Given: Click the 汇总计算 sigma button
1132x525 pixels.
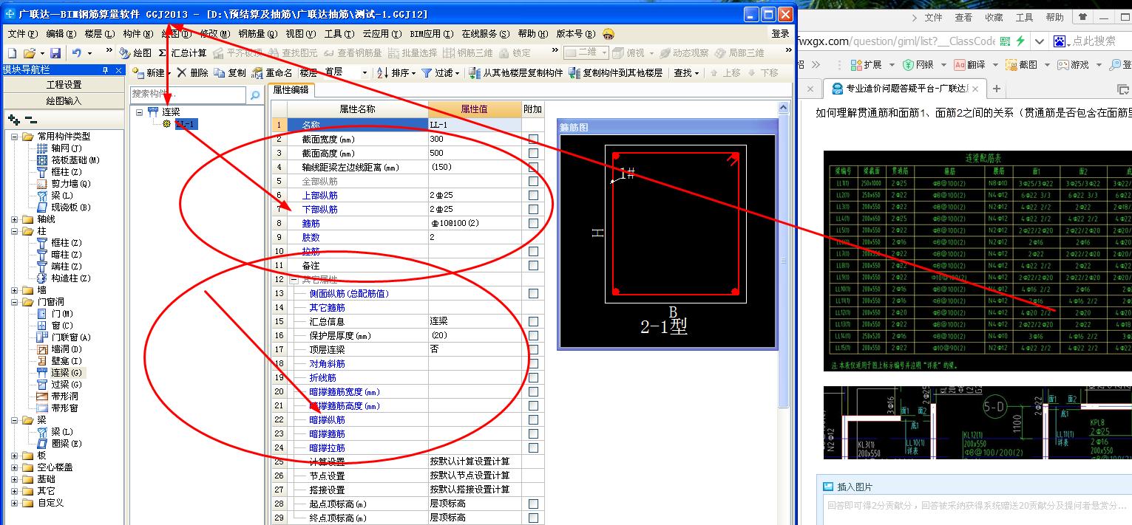Looking at the screenshot, I should 183,53.
